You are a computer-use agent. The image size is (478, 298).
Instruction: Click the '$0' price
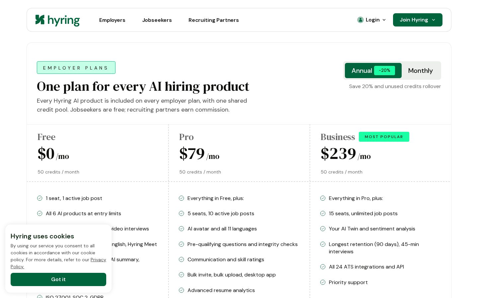(46, 154)
